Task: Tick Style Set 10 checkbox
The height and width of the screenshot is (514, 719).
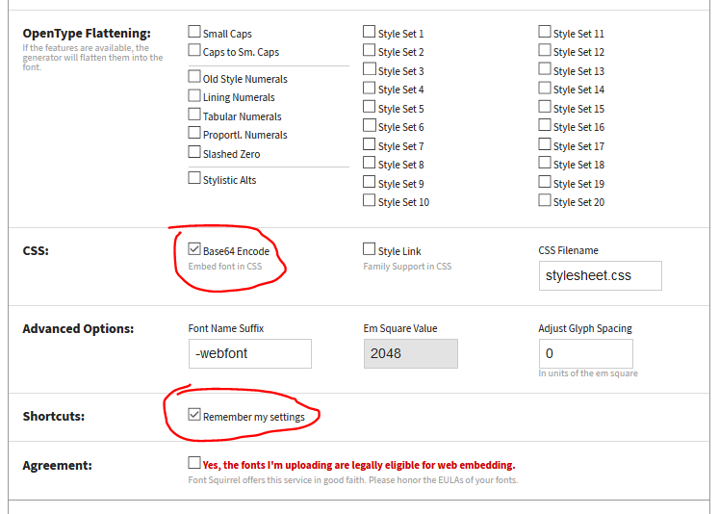Action: coord(370,200)
